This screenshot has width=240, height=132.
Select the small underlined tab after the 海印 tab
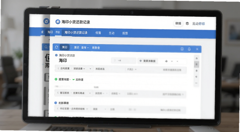[x=58, y=32]
